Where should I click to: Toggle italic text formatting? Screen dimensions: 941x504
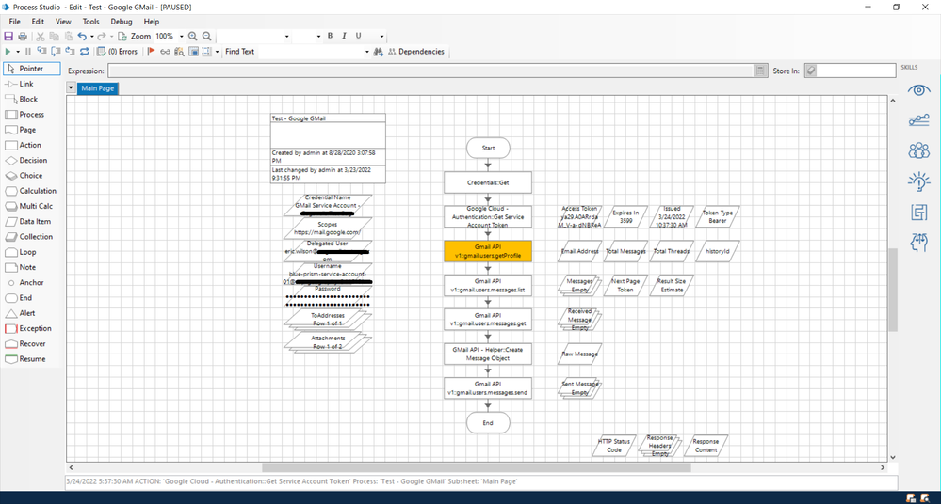[344, 36]
